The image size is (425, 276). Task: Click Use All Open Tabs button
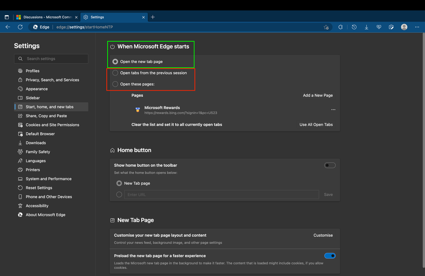point(316,125)
